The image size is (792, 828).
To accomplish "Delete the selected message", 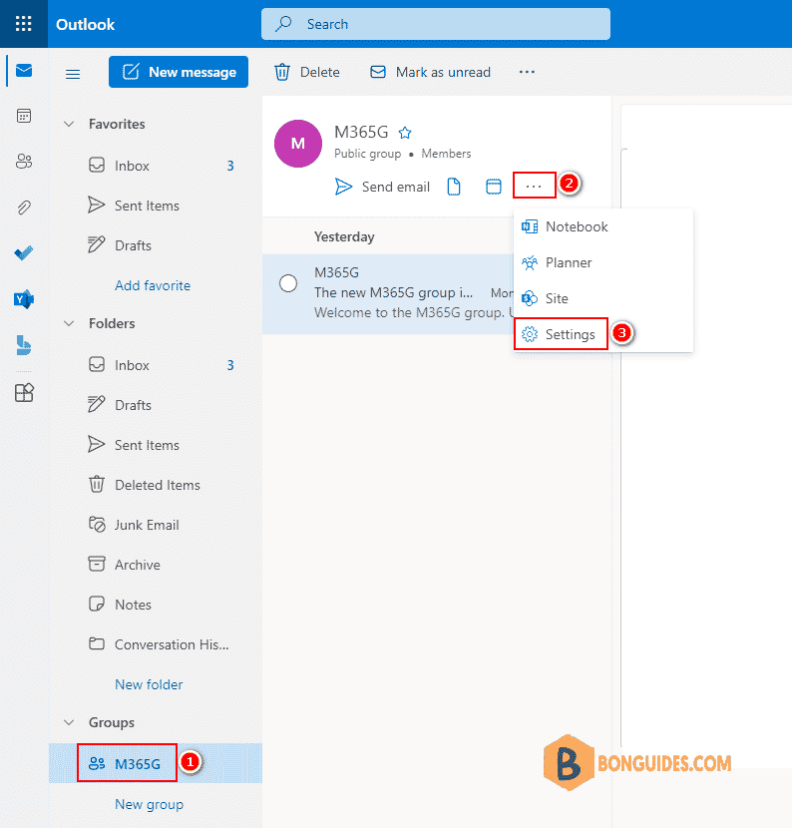I will 307,72.
